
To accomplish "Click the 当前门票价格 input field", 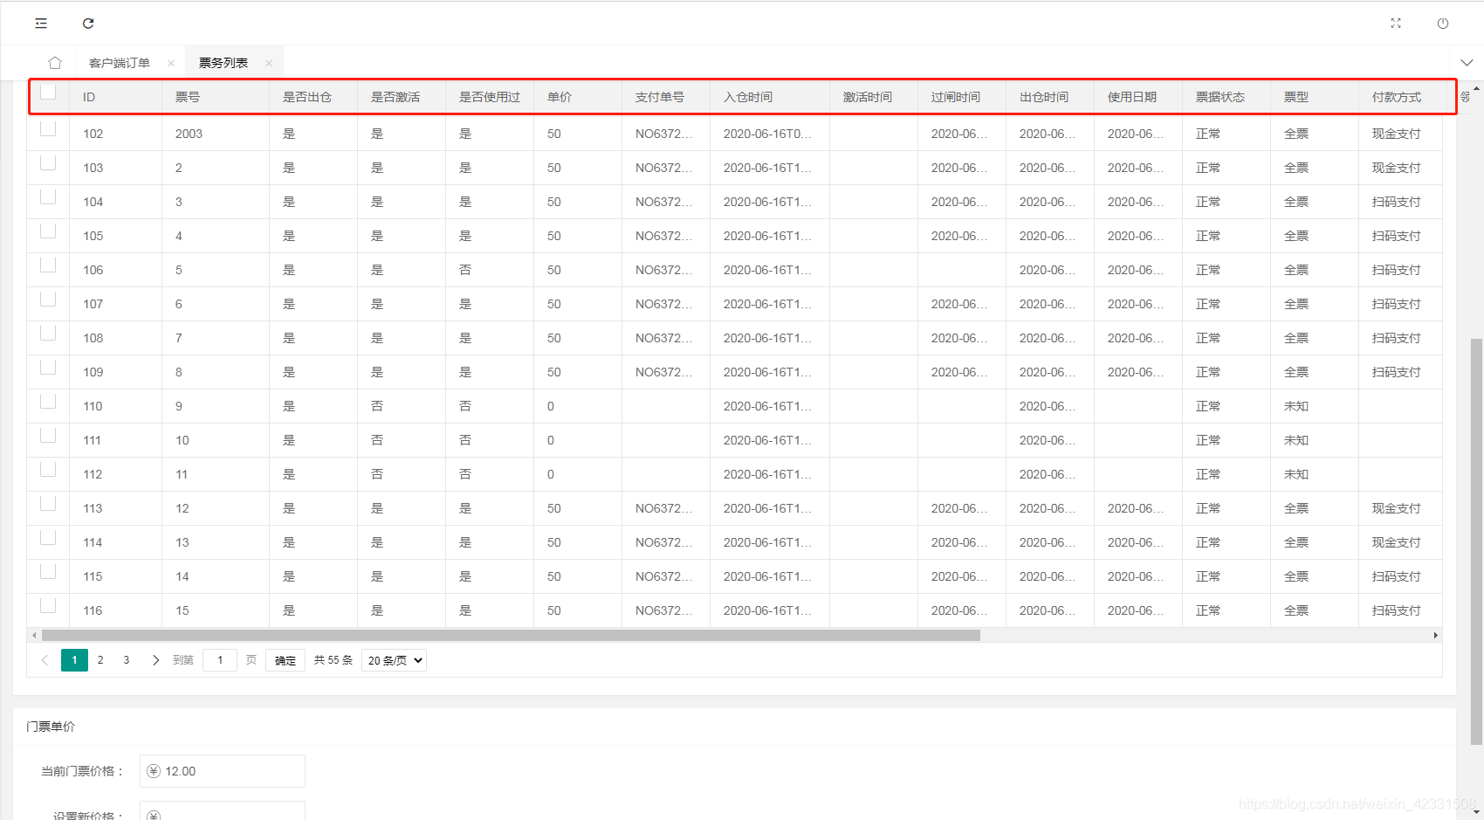I will pos(223,771).
